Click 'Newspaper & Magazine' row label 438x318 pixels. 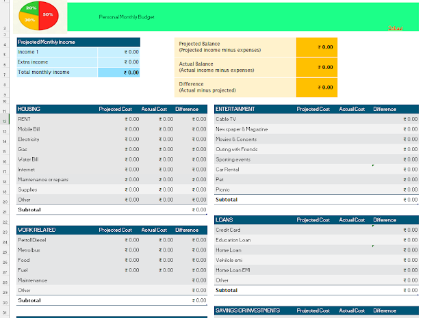[242, 129]
